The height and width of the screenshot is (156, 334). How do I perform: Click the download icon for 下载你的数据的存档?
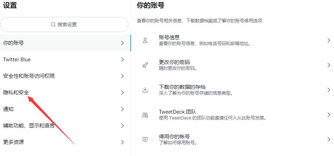coord(145,90)
